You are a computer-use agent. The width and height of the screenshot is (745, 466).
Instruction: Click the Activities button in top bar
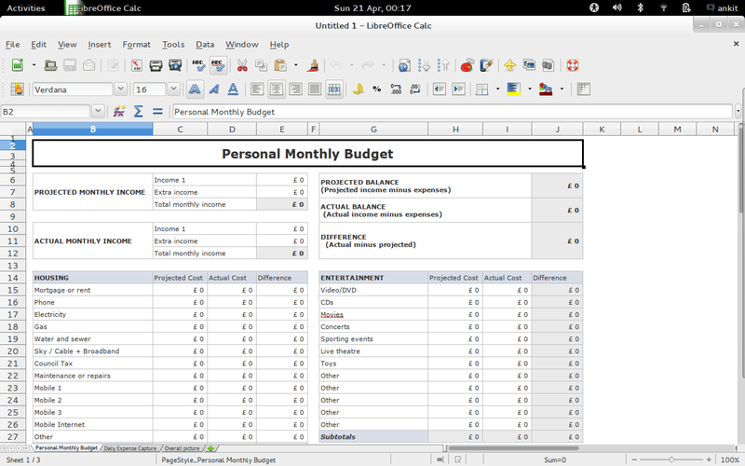pyautogui.click(x=26, y=7)
